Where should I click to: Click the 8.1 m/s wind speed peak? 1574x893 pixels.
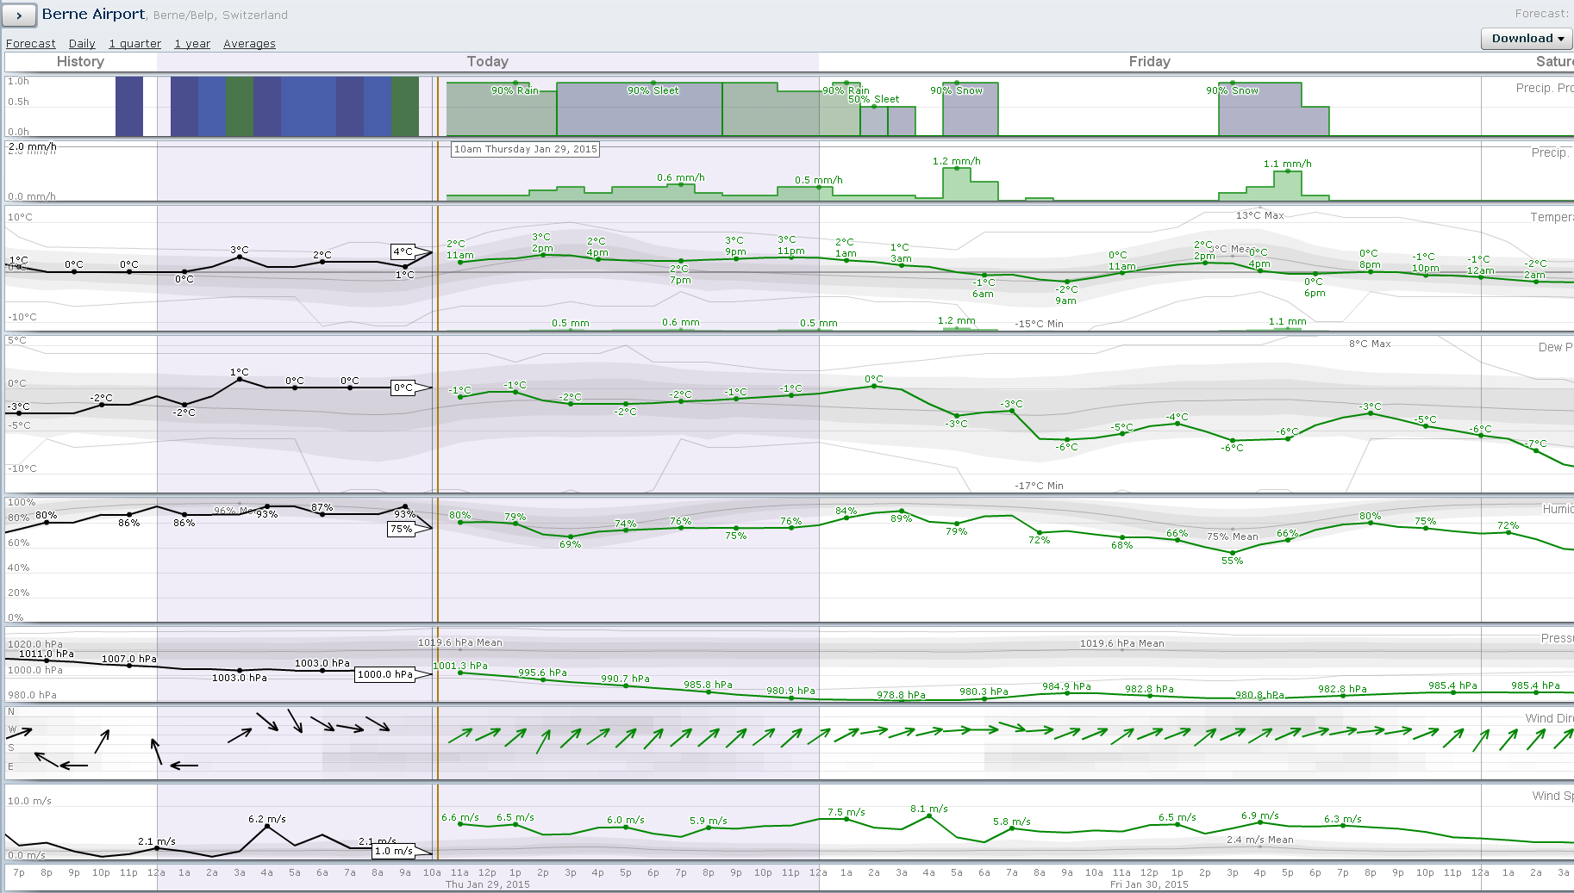pyautogui.click(x=929, y=815)
